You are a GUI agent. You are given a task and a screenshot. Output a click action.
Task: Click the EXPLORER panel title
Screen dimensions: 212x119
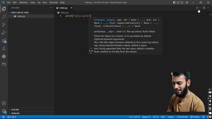pyautogui.click(x=15, y=8)
